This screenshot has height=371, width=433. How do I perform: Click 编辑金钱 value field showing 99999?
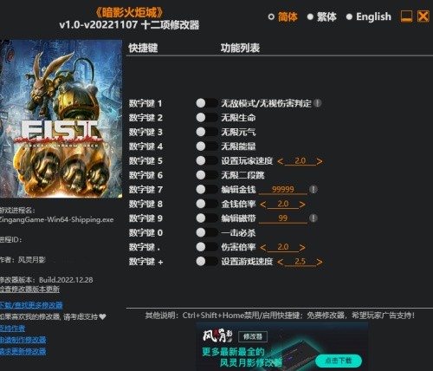283,190
